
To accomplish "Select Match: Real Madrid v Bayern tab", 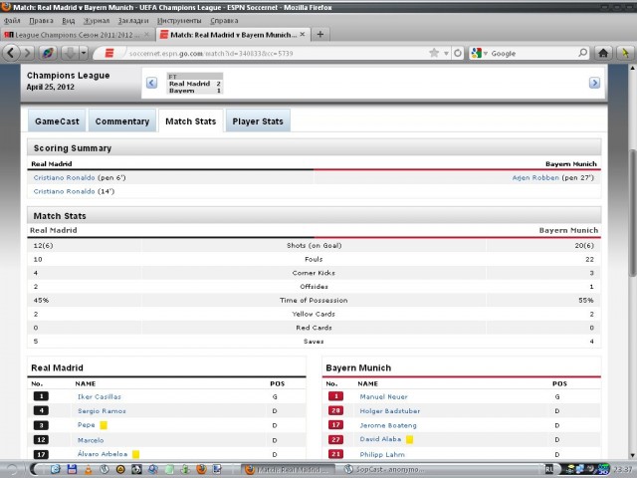I will pyautogui.click(x=233, y=35).
